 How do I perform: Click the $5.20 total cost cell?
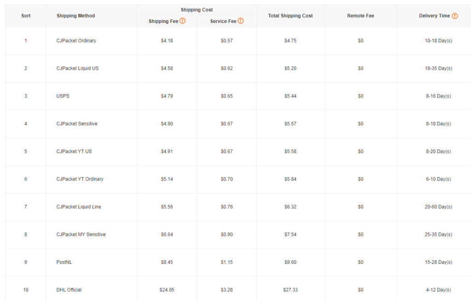click(291, 68)
